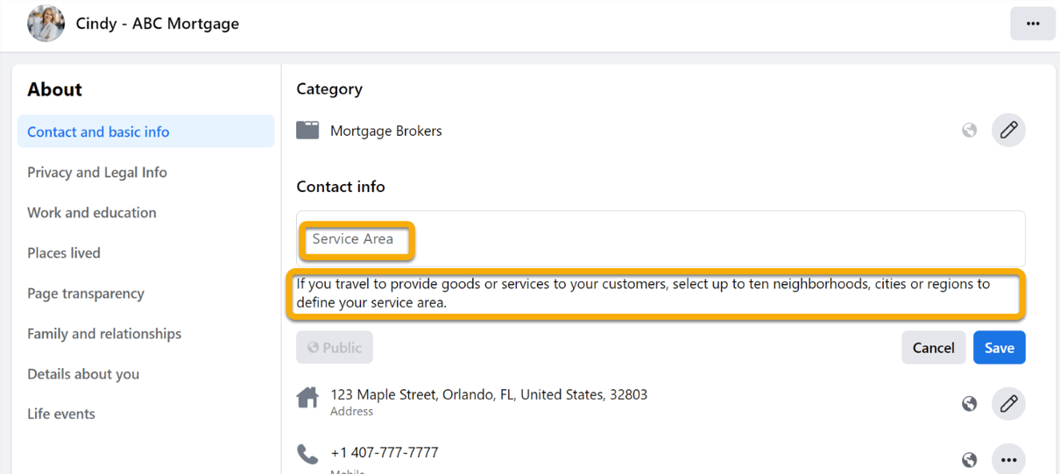The width and height of the screenshot is (1060, 474).
Task: Open more options for mobile number
Action: tap(1008, 459)
